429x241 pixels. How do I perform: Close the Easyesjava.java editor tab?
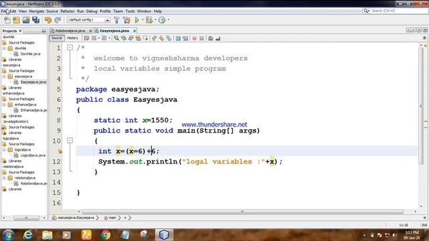tap(134, 31)
